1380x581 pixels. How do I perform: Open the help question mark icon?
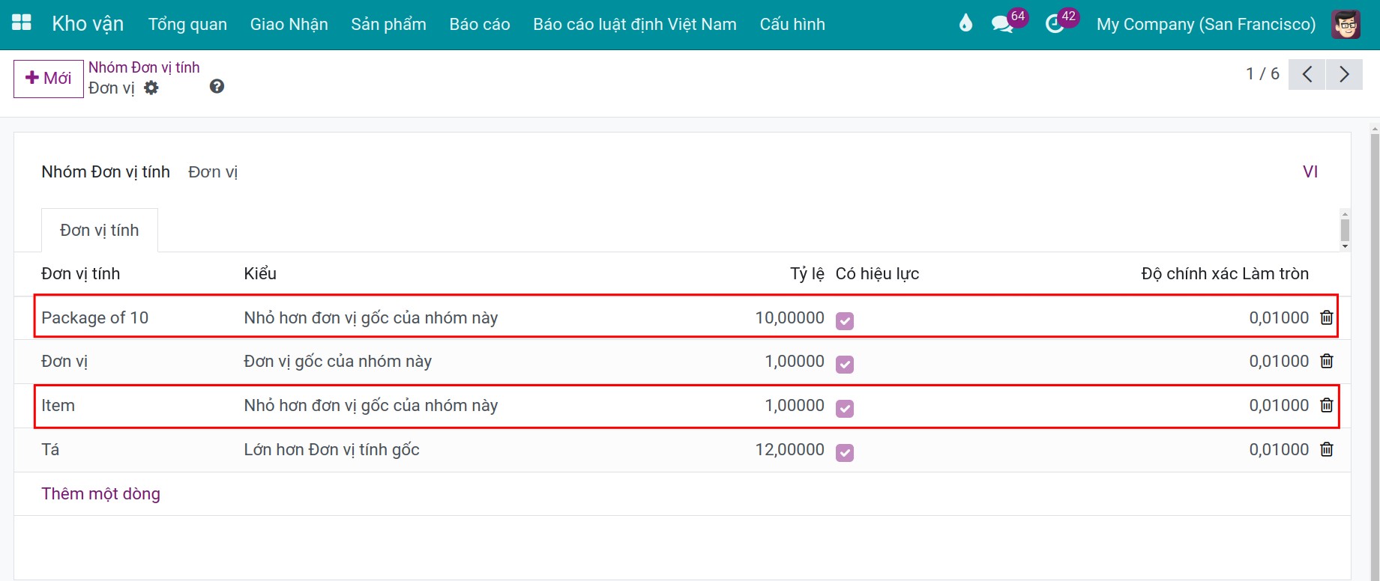[x=217, y=86]
